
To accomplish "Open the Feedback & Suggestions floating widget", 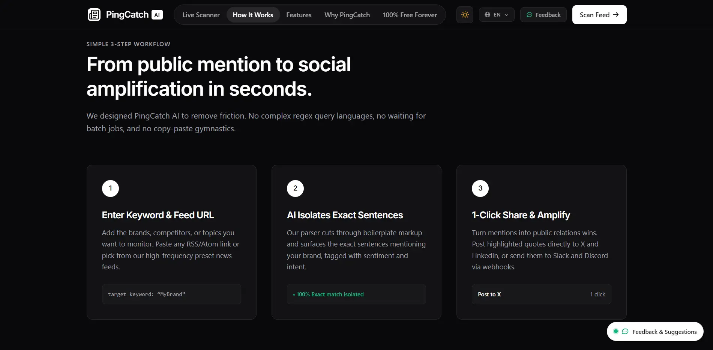I will 655,332.
